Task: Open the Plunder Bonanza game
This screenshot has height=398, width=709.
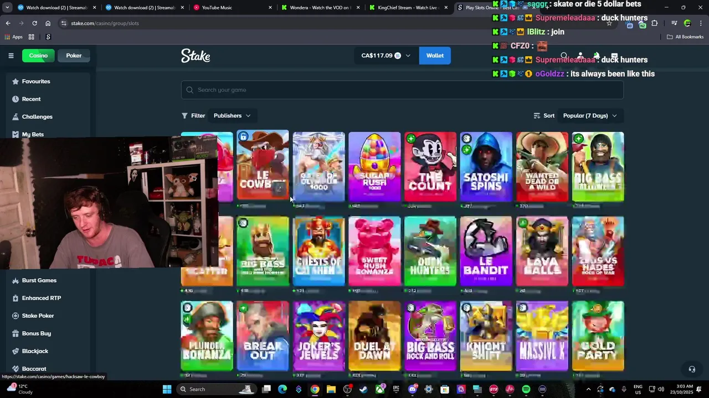Action: pyautogui.click(x=207, y=336)
